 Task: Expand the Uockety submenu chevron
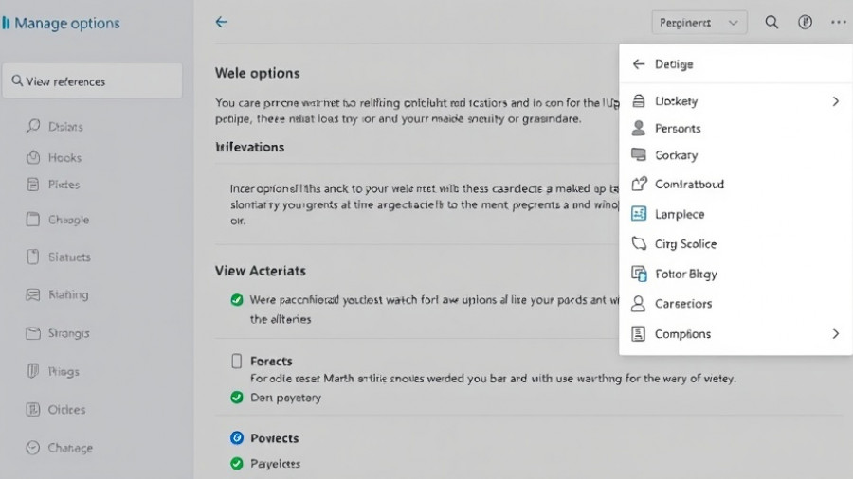coord(835,101)
